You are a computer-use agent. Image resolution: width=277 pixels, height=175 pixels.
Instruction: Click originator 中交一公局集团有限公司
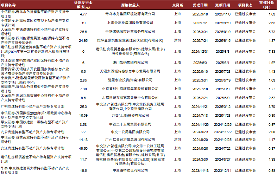pyautogui.click(x=130, y=132)
